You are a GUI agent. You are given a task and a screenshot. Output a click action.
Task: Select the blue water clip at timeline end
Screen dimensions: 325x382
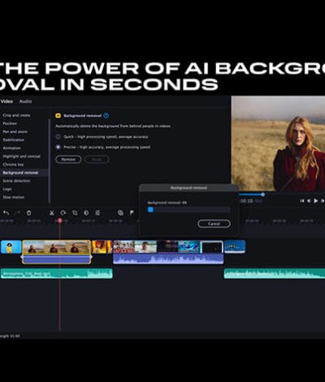point(235,247)
